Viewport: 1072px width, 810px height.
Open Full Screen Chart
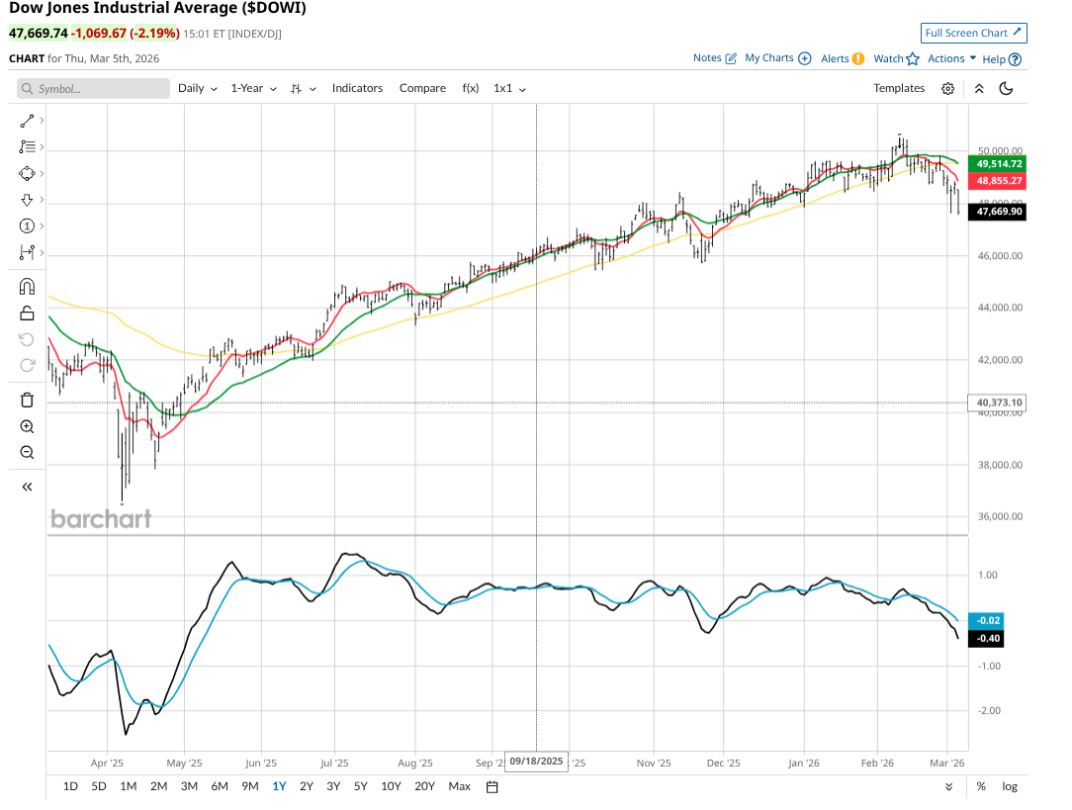pos(973,33)
